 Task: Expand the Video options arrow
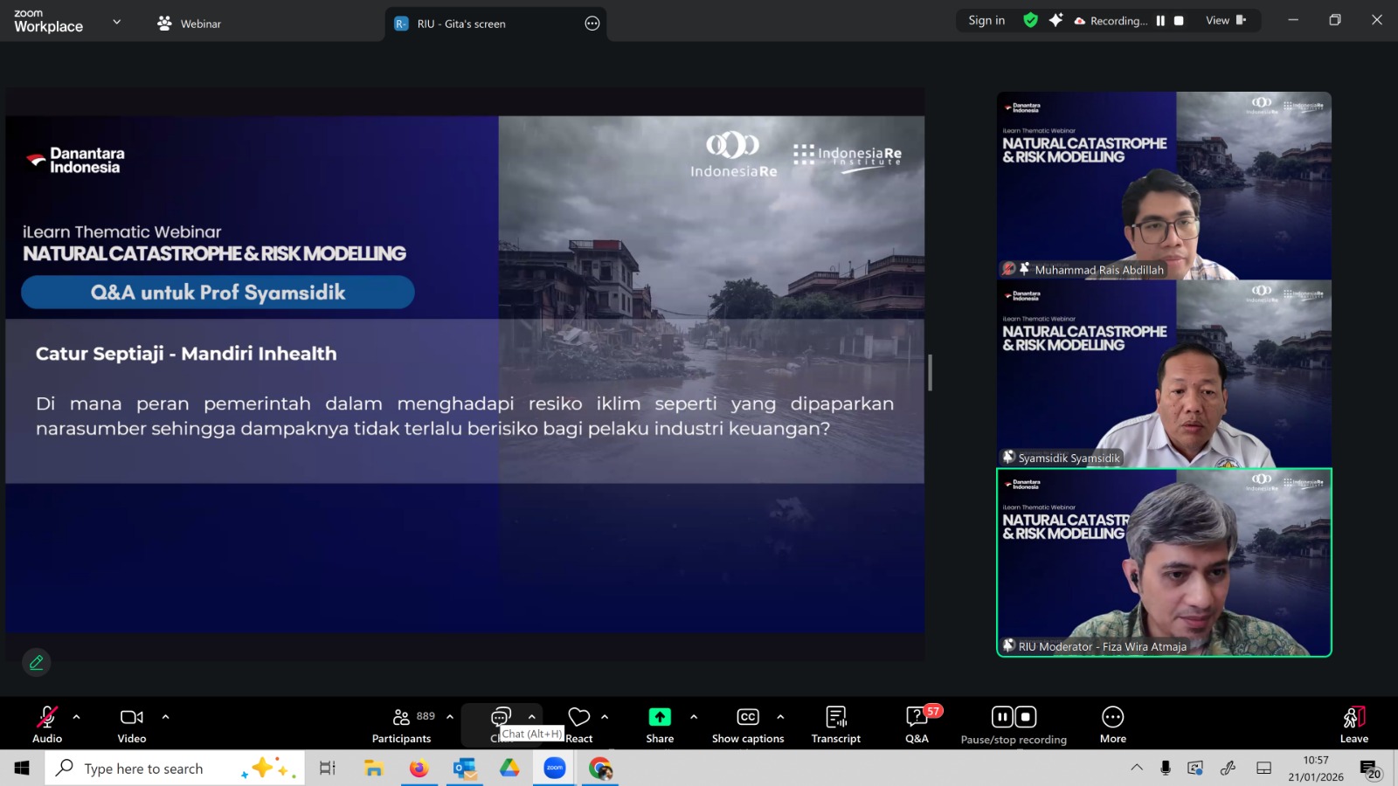[x=166, y=717]
